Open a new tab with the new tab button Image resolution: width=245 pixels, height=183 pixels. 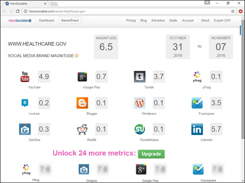click(54, 4)
